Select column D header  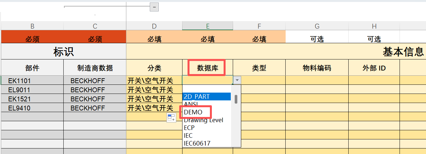[x=154, y=26]
